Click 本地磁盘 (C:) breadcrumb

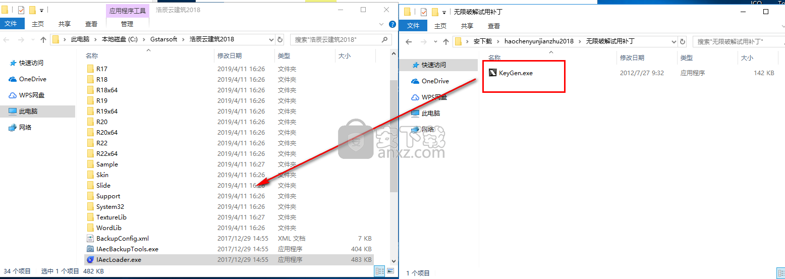pos(119,39)
